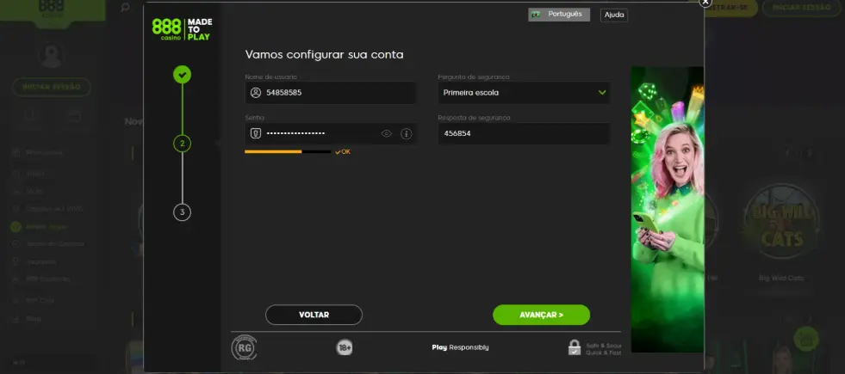The width and height of the screenshot is (845, 374).
Task: Open the Primeira escola security question dropdown
Action: 524,93
